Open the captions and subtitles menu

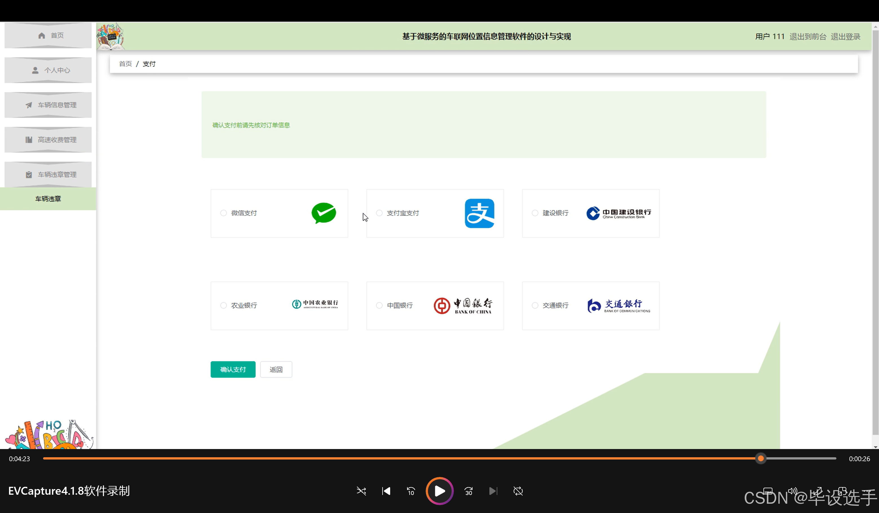(x=768, y=491)
